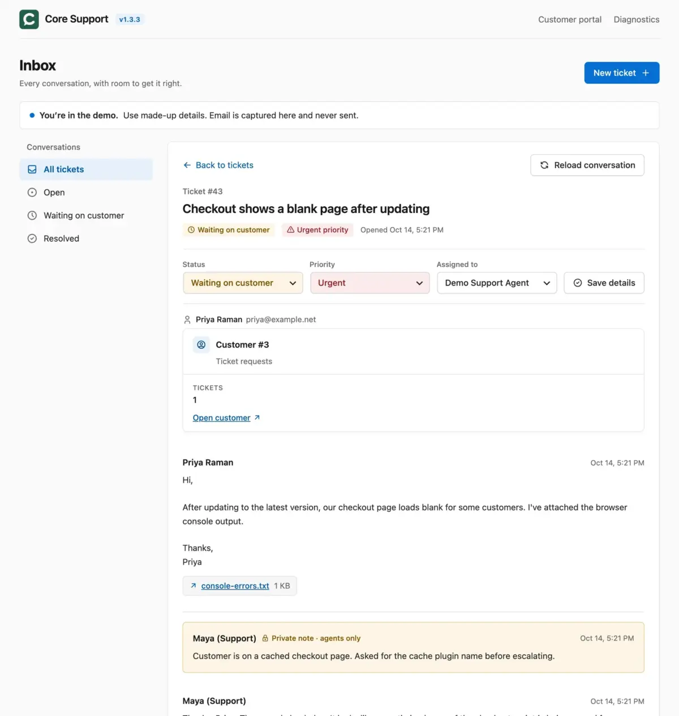This screenshot has height=716, width=679.
Task: Click the Core Support logo icon
Action: [29, 19]
